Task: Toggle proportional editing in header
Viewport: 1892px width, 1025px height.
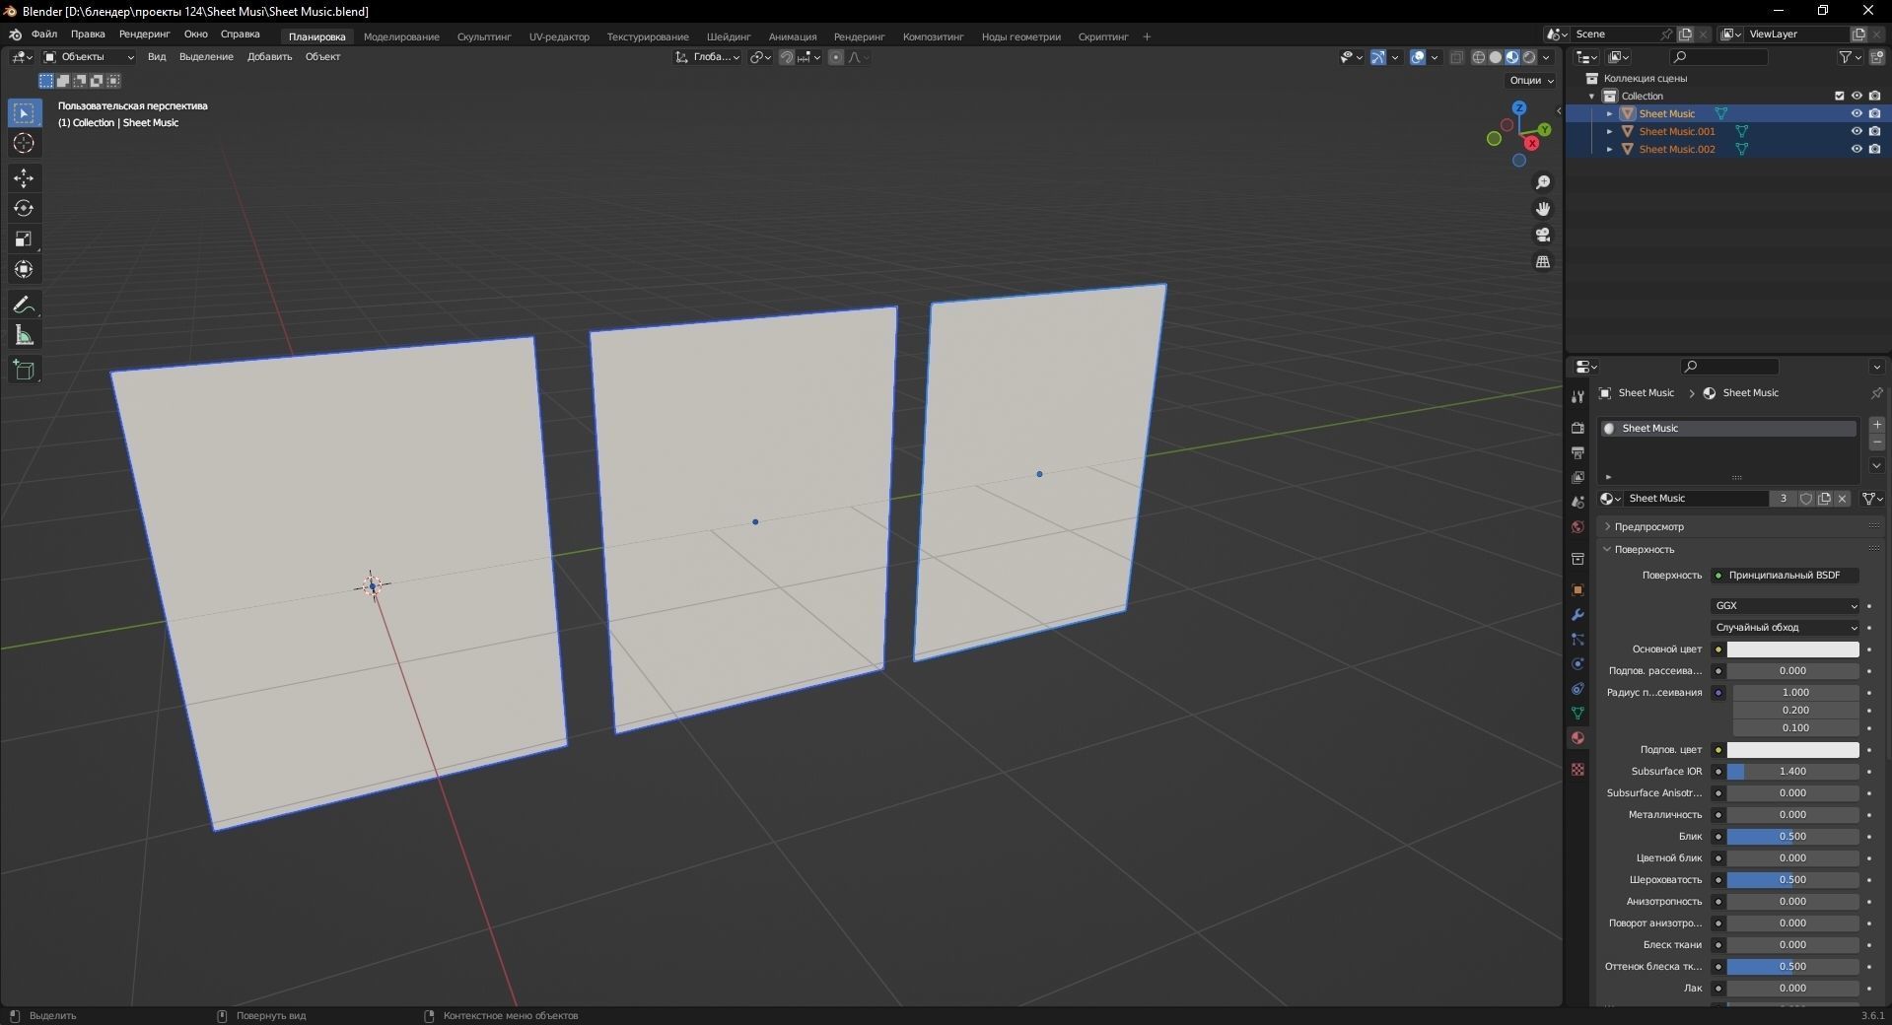Action: tap(836, 57)
